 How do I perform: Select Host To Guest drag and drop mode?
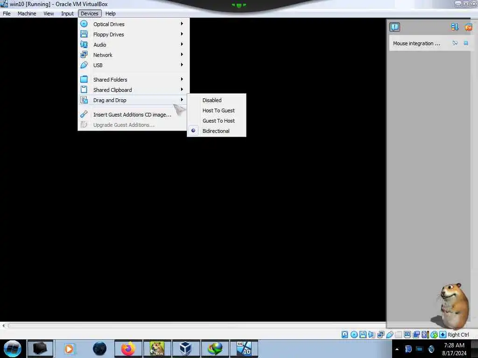[x=217, y=110]
